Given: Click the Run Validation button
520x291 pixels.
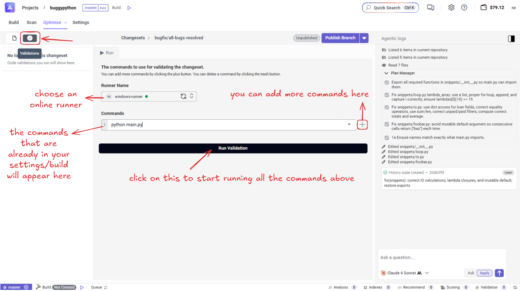Looking at the screenshot, I should coord(233,148).
